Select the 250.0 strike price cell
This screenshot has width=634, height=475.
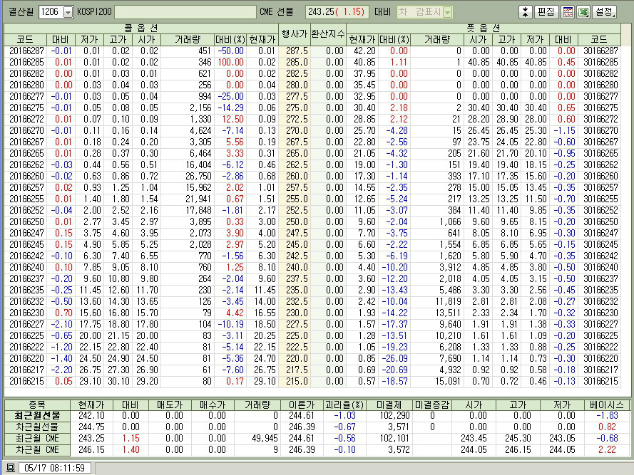tap(294, 221)
